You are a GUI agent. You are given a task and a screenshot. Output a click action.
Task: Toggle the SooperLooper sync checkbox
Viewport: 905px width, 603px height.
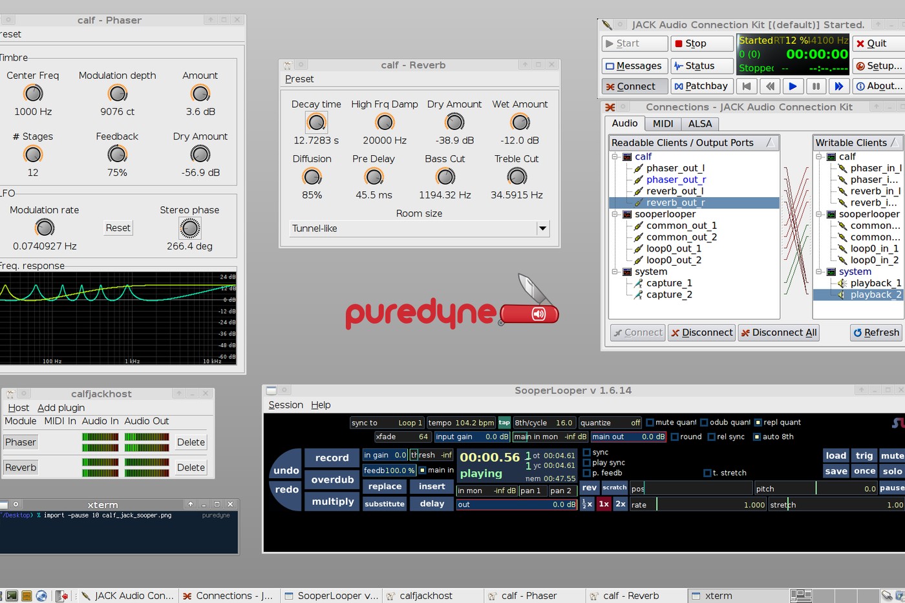pos(586,452)
